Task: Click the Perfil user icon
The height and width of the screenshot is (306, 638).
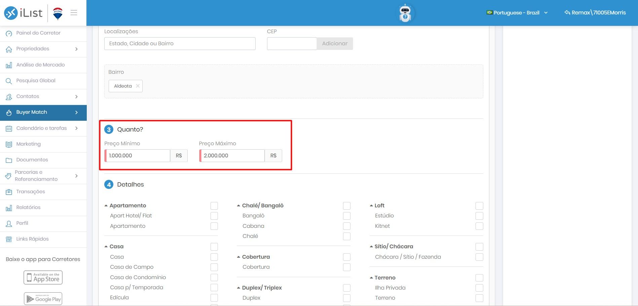Action: pos(9,223)
